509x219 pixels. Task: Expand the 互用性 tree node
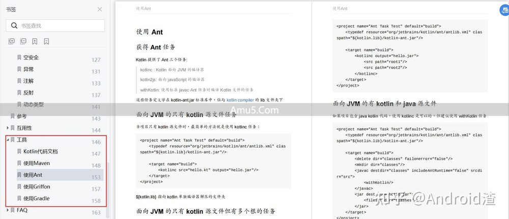(8, 128)
